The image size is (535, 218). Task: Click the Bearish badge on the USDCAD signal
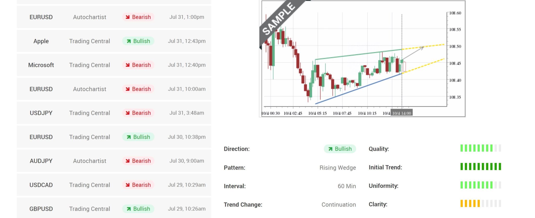pos(138,185)
